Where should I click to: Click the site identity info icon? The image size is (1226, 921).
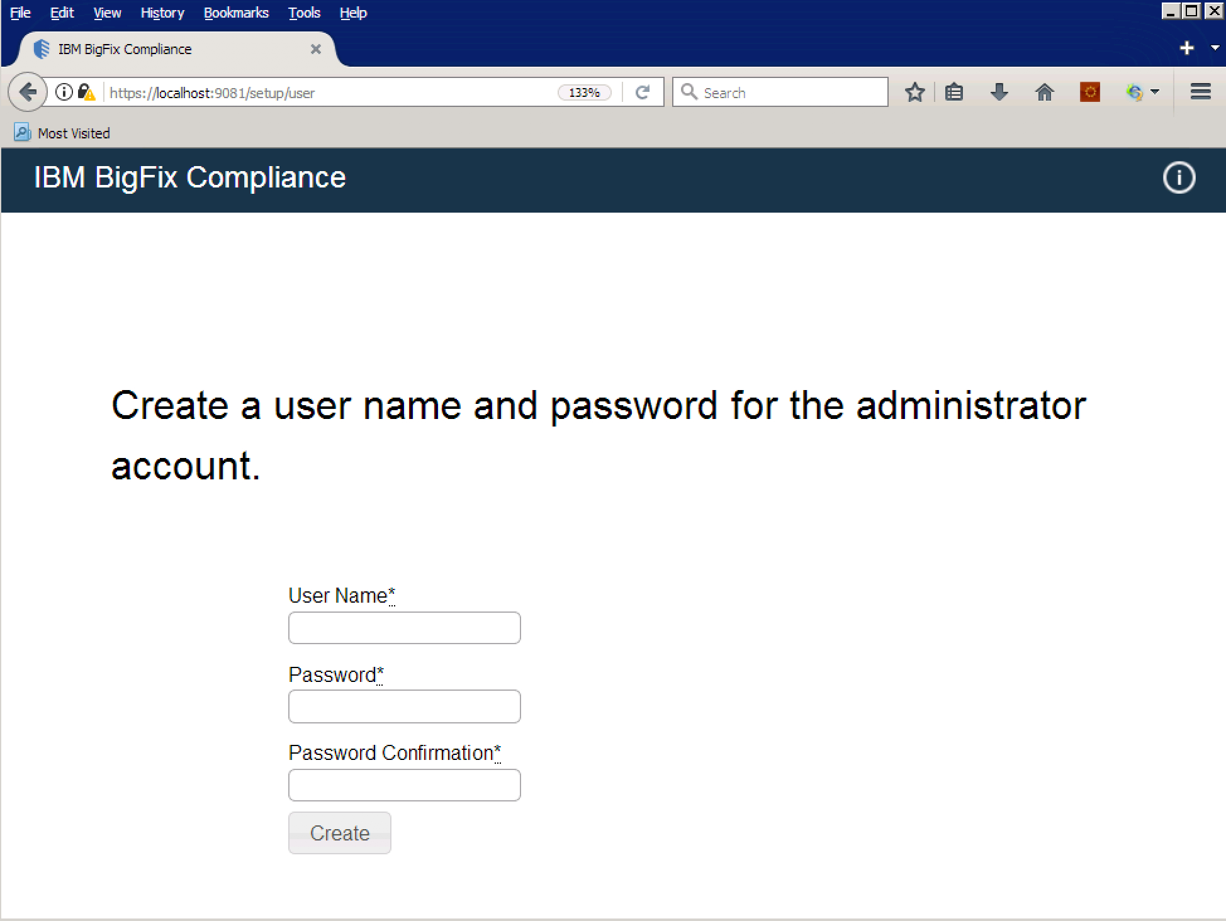[64, 92]
